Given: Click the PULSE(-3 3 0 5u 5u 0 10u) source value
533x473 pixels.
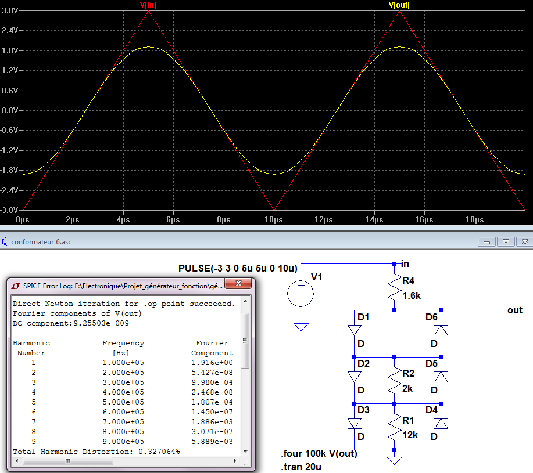Looking at the screenshot, I should [x=238, y=268].
